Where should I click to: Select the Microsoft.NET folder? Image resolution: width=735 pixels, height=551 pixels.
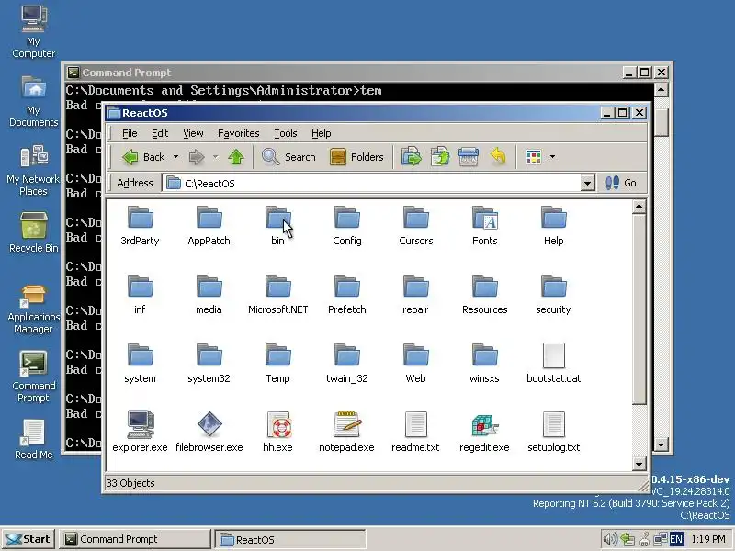tap(277, 295)
